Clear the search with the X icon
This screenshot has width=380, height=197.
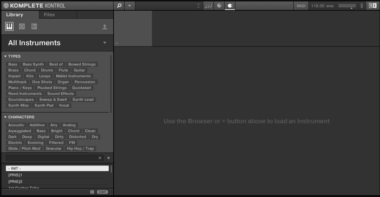pos(100,158)
